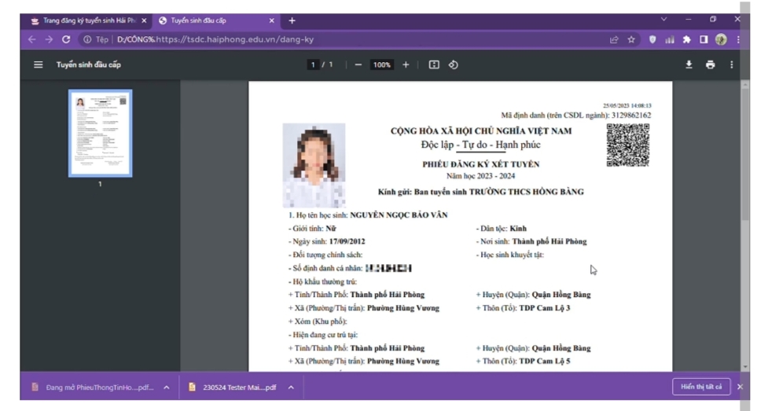The width and height of the screenshot is (768, 411).
Task: Rotate the PDF document counterclockwise
Action: point(454,64)
